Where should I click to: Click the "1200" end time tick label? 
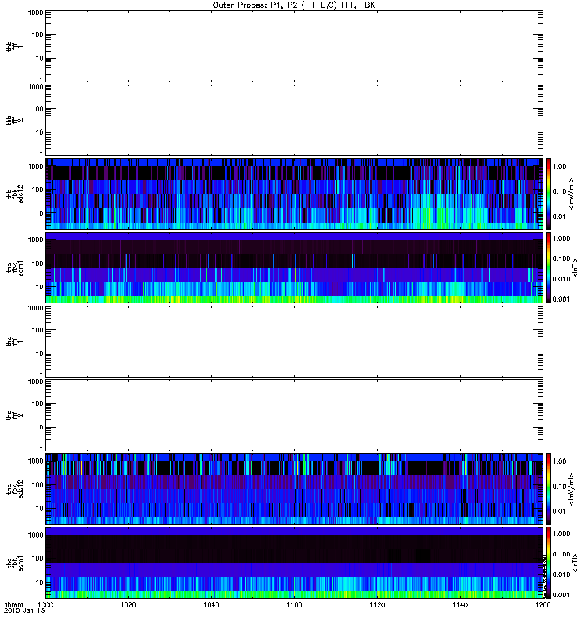[543, 605]
